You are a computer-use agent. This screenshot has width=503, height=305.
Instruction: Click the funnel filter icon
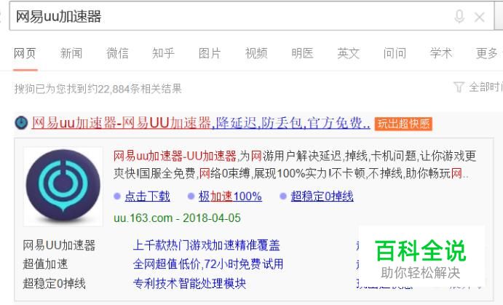pos(459,87)
